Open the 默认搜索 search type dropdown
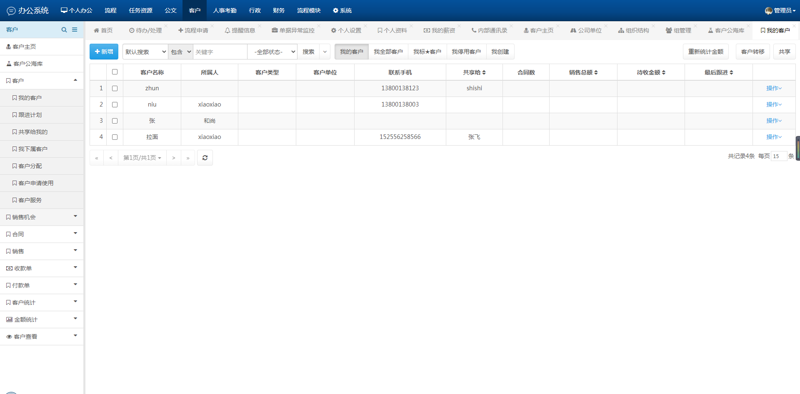 [145, 52]
